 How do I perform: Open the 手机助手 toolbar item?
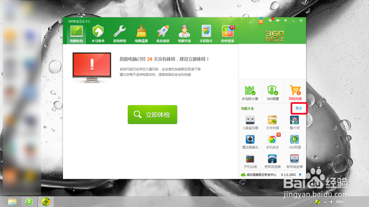point(206,34)
